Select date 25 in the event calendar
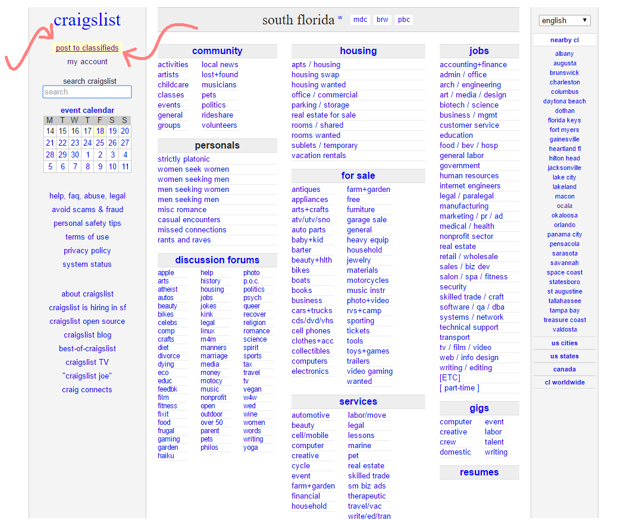Viewport: 627px width, 520px height. 100,143
